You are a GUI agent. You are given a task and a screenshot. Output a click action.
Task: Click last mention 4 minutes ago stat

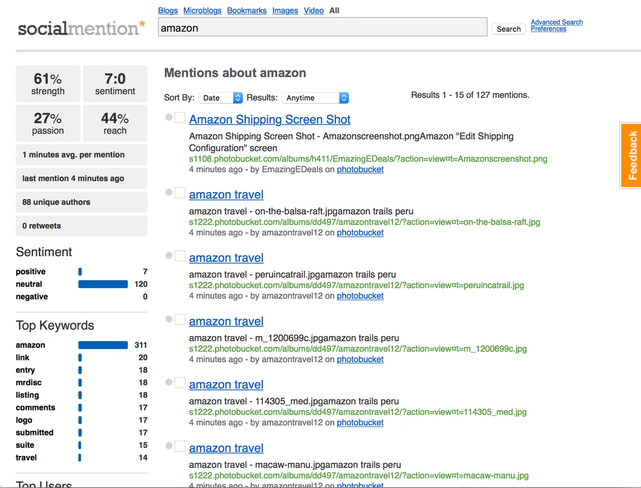[x=82, y=178]
